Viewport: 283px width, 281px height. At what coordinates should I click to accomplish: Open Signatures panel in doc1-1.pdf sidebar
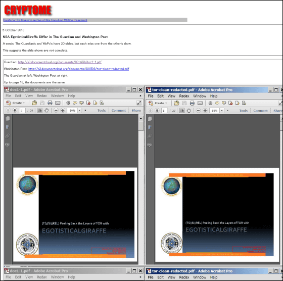(x=8, y=145)
